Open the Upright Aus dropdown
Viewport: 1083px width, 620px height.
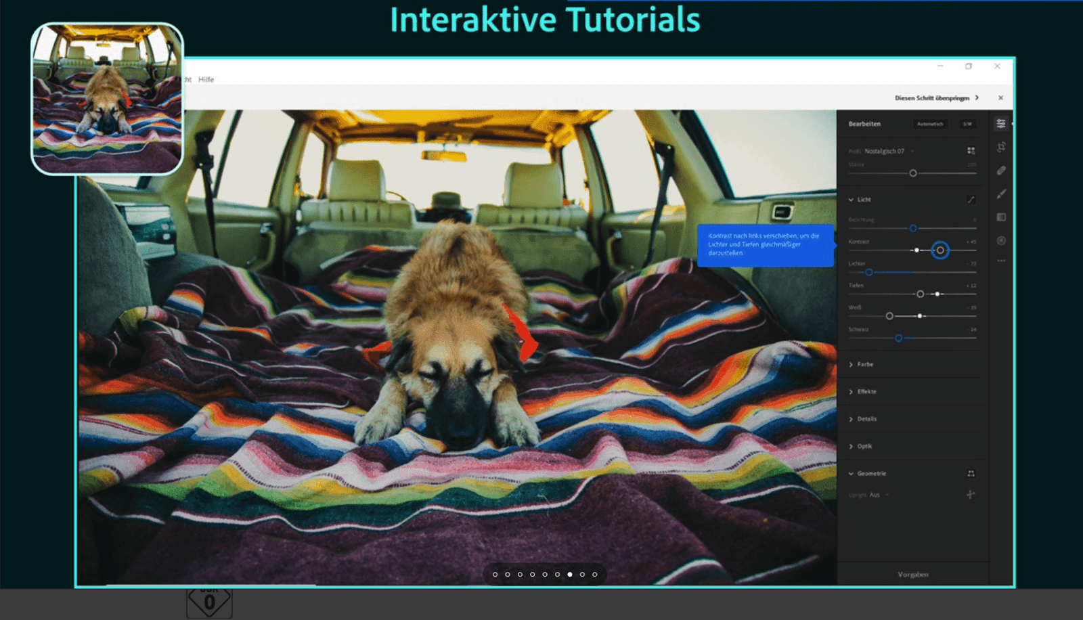pyautogui.click(x=879, y=495)
